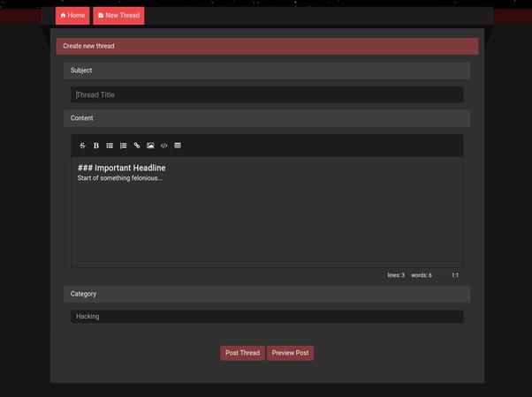Insert a code block

coord(163,146)
